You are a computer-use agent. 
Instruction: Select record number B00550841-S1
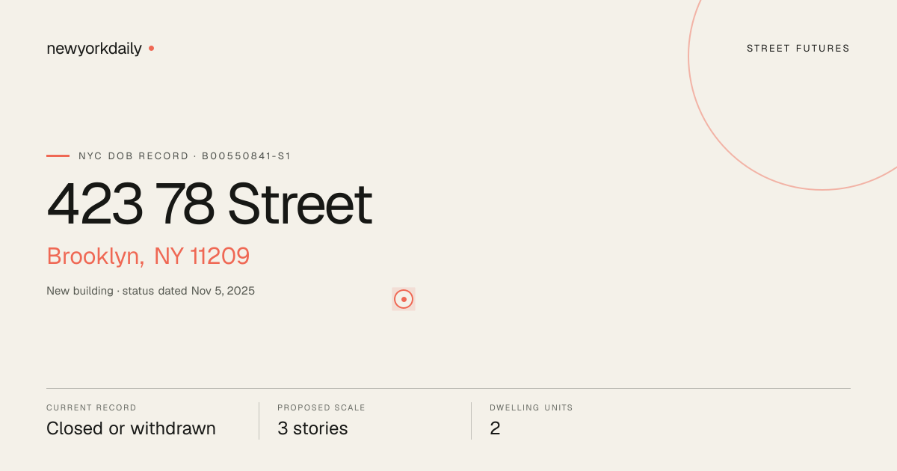tap(246, 156)
